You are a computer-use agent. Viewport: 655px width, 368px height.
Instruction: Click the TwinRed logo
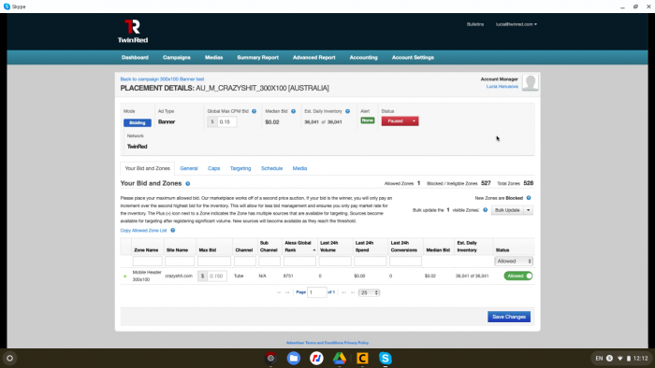tap(133, 31)
